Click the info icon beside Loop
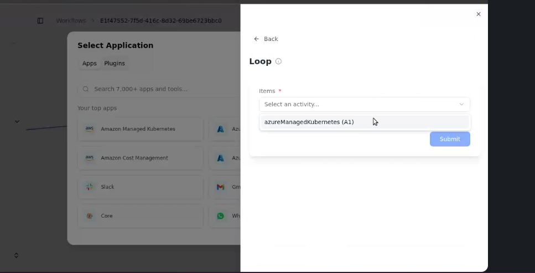This screenshot has width=535, height=273. (x=278, y=61)
